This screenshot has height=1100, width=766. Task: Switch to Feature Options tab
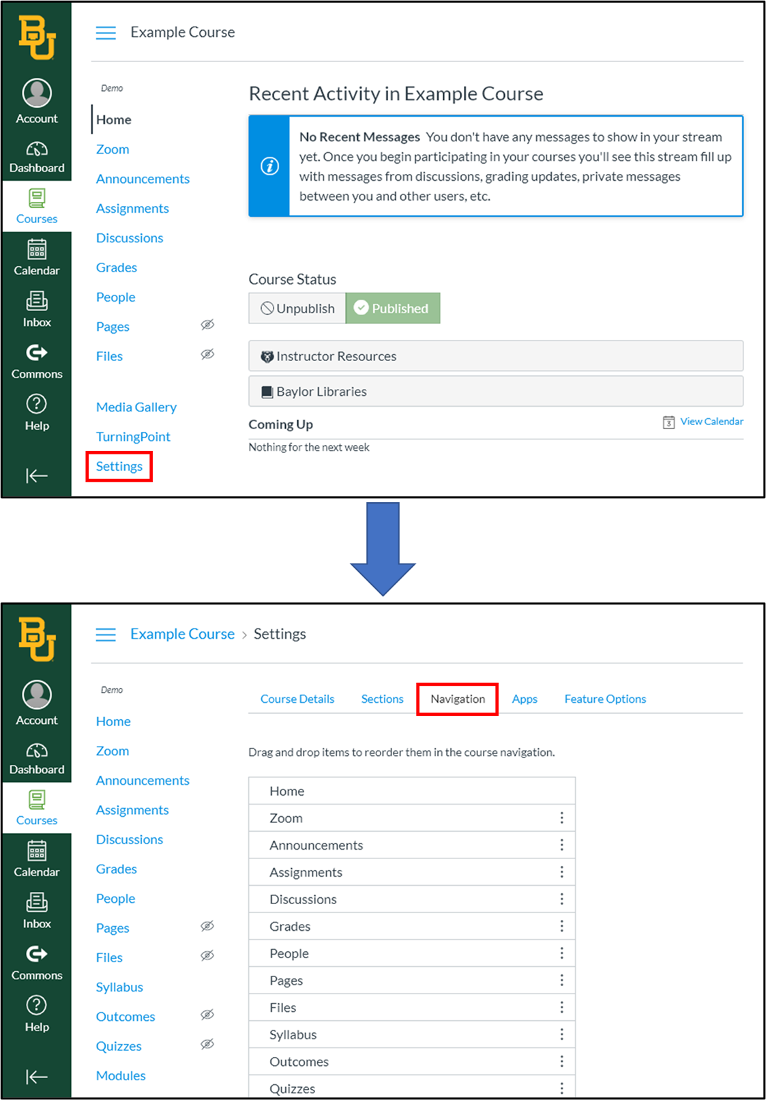coord(605,699)
